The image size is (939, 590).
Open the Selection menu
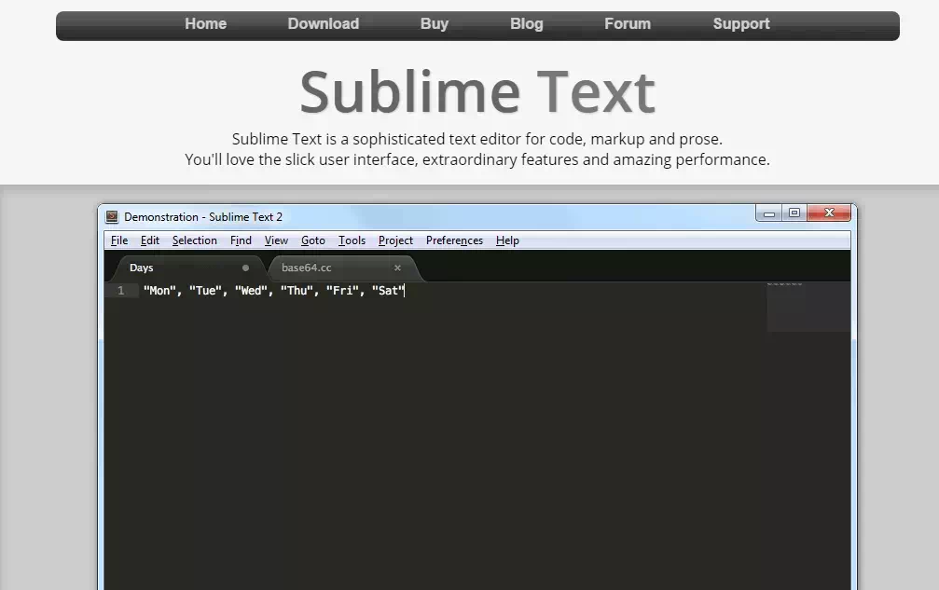(x=195, y=240)
